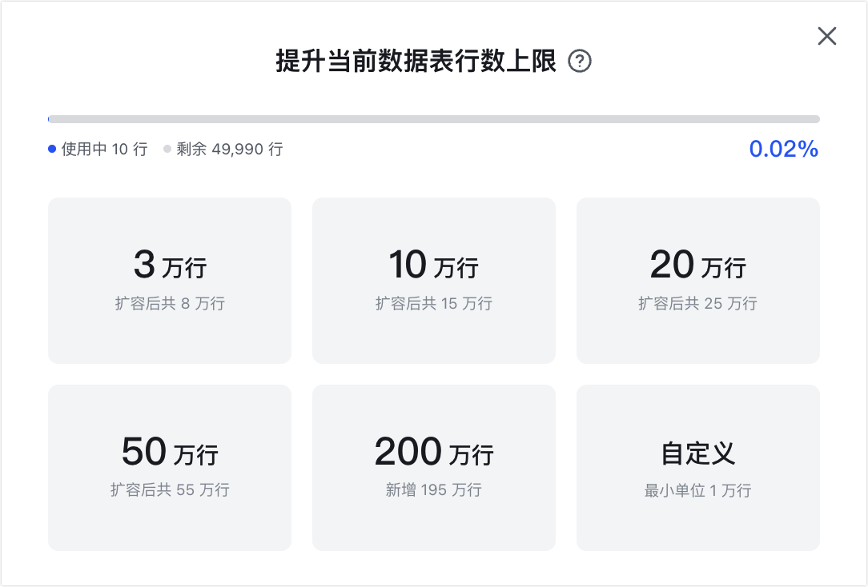Select the 3 万行 expansion option
This screenshot has width=868, height=587.
pyautogui.click(x=170, y=280)
